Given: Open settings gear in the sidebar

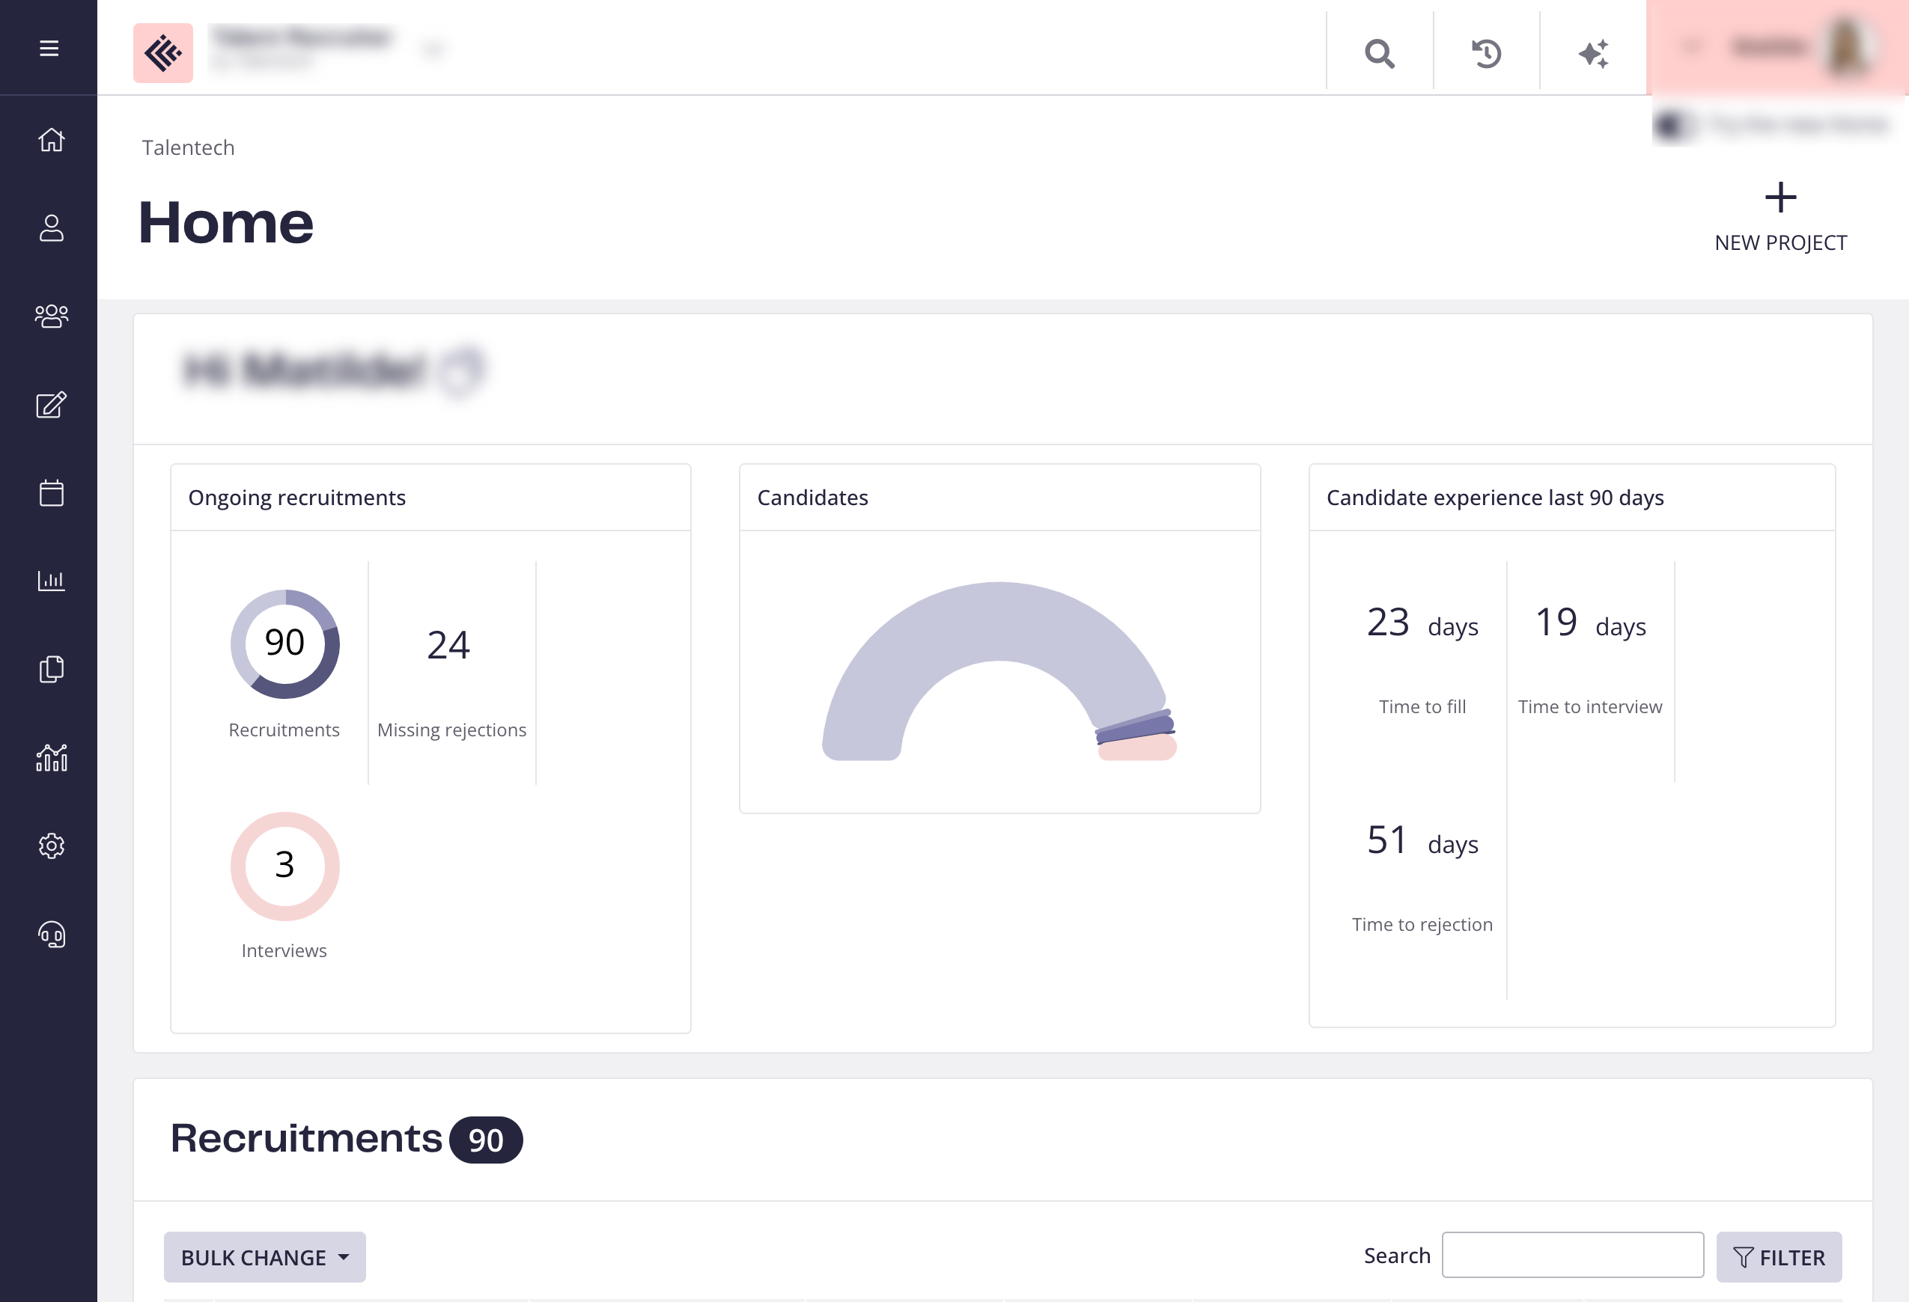Looking at the screenshot, I should tap(51, 846).
